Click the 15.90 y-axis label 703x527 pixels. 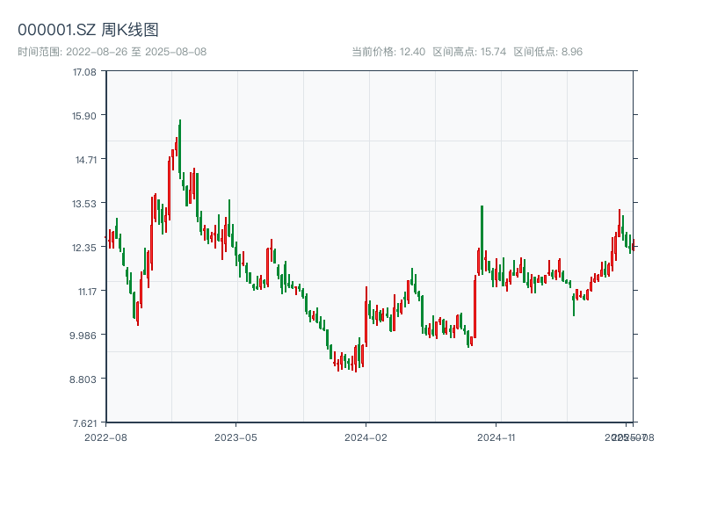click(84, 116)
